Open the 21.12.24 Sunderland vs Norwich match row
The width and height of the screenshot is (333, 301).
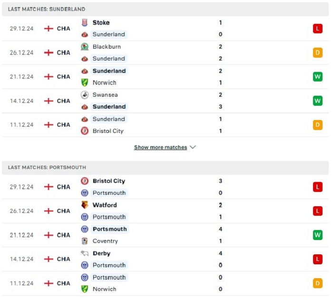[165, 77]
